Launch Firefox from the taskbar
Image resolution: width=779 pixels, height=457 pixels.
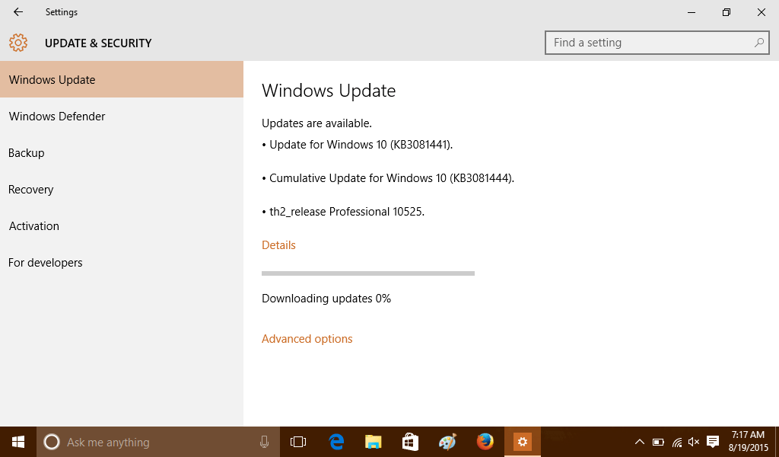[485, 442]
